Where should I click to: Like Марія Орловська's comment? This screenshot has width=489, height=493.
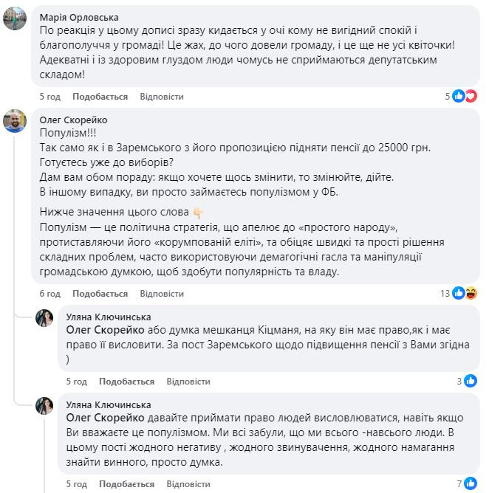(x=100, y=97)
